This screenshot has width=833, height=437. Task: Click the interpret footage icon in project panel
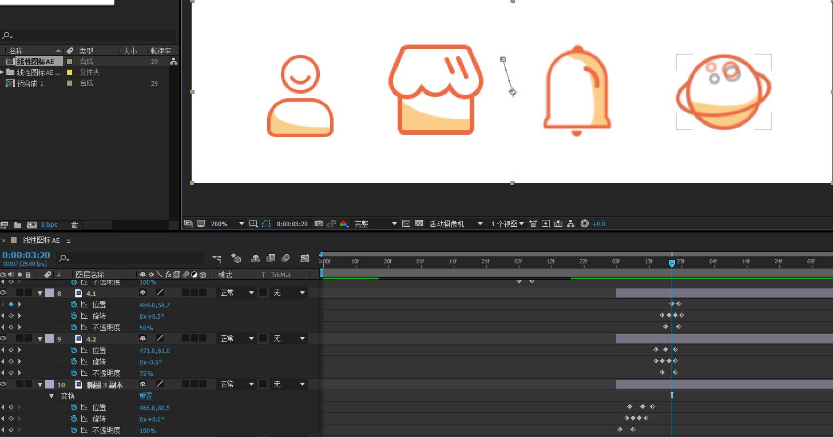(5, 225)
